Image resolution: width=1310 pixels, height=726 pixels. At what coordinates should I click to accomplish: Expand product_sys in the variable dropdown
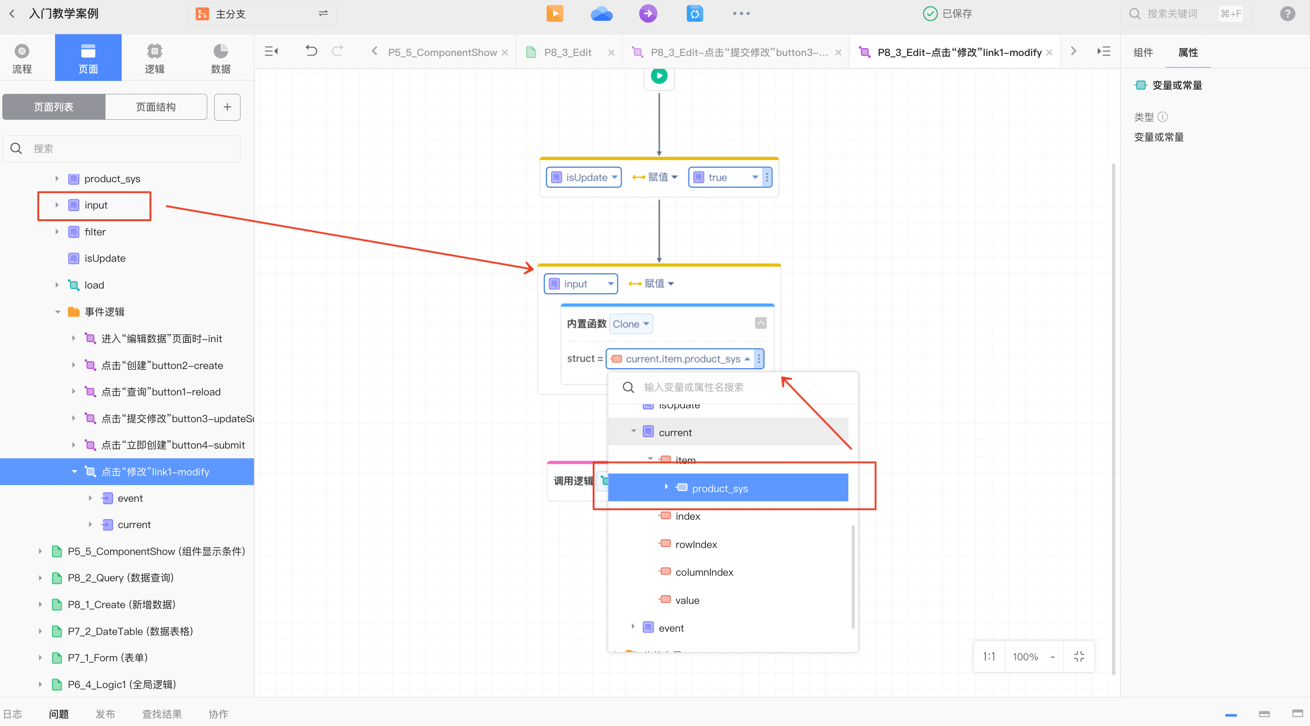click(666, 487)
